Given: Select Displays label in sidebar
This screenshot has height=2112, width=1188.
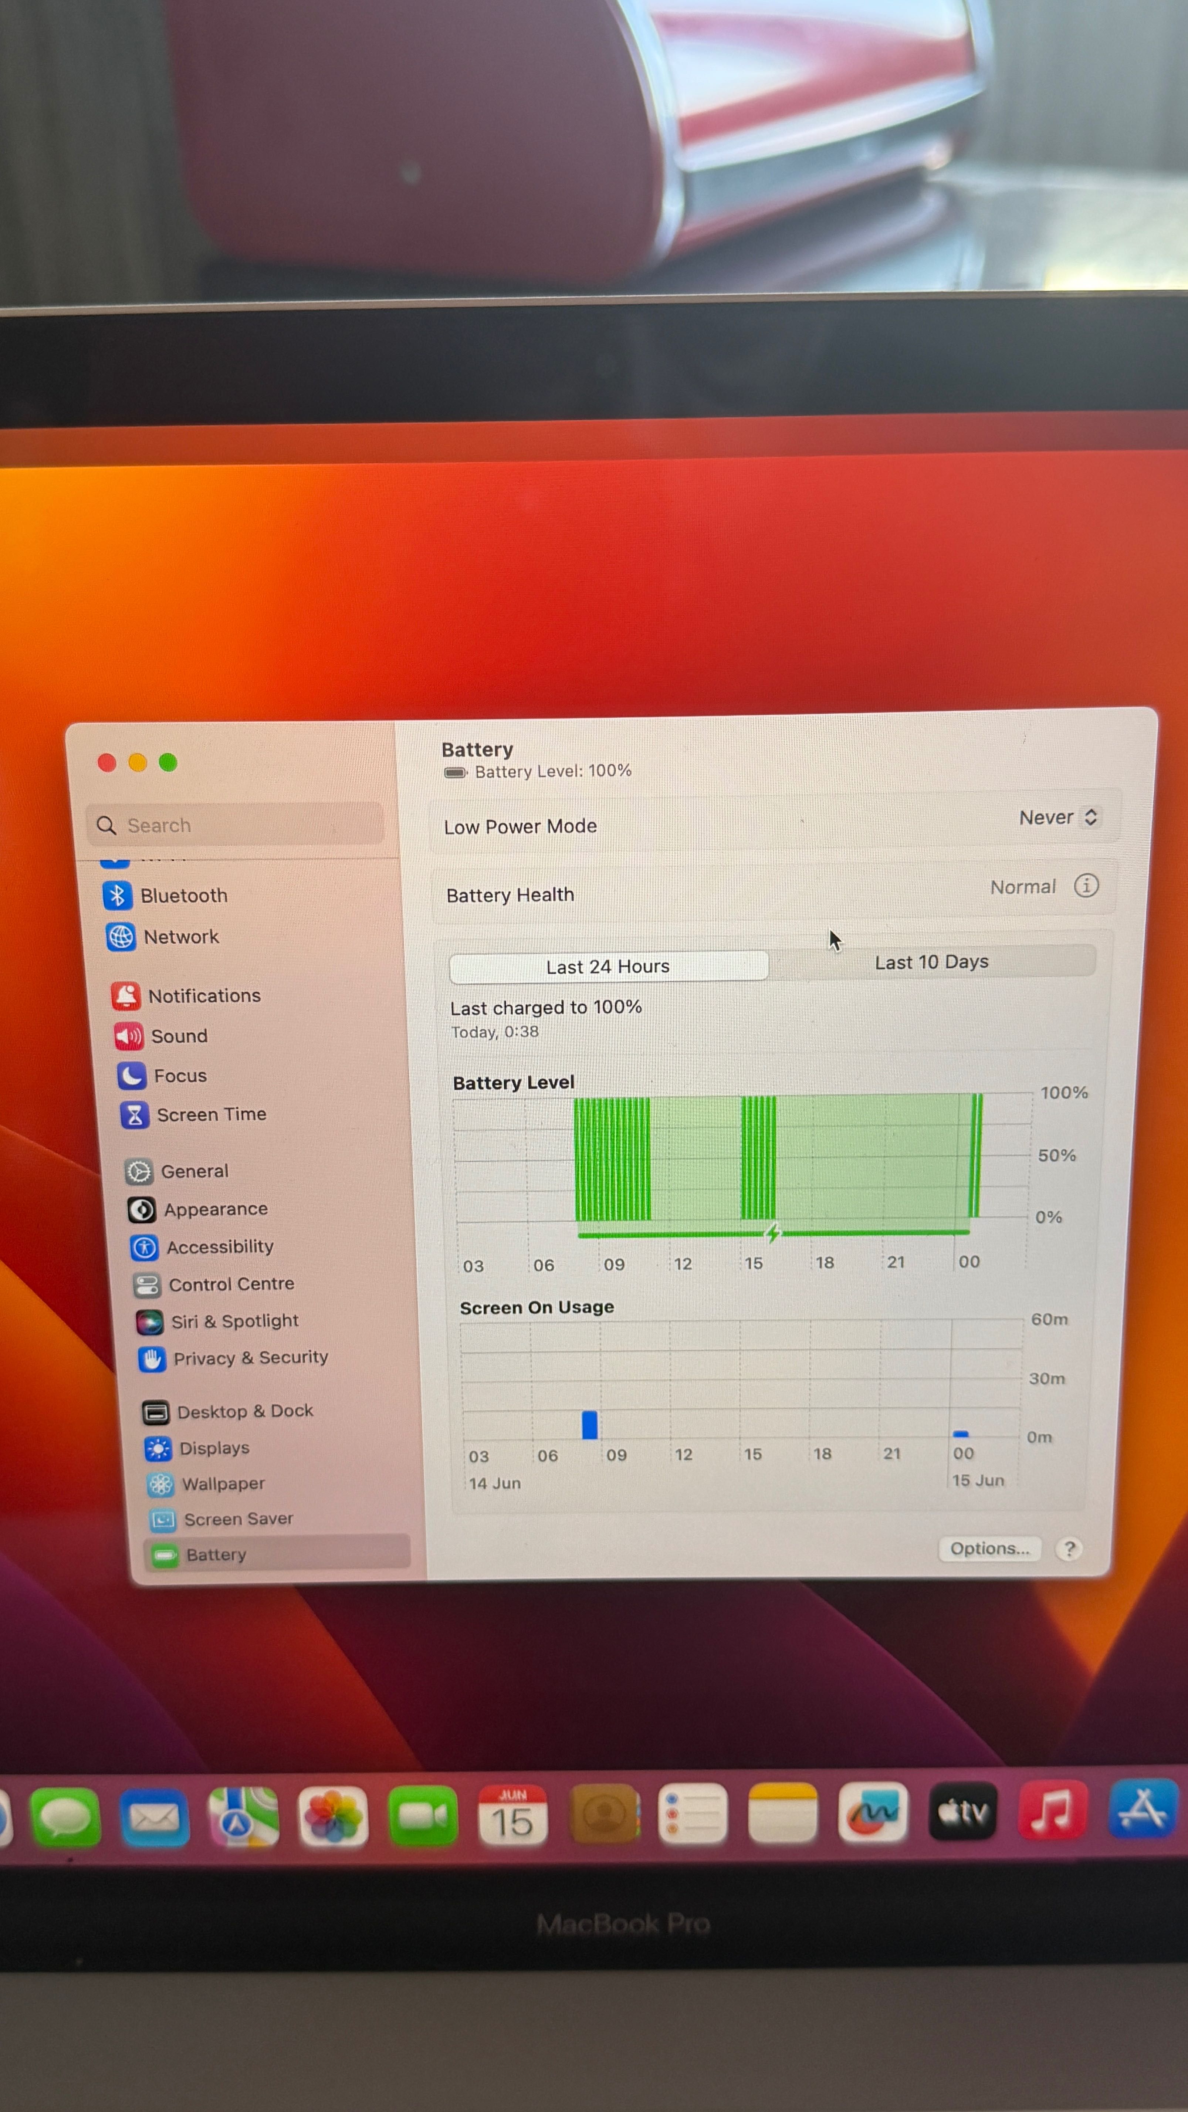Looking at the screenshot, I should click(x=214, y=1449).
